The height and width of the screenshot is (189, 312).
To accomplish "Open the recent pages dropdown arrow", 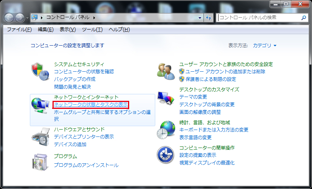I will pyautogui.click(x=27, y=18).
